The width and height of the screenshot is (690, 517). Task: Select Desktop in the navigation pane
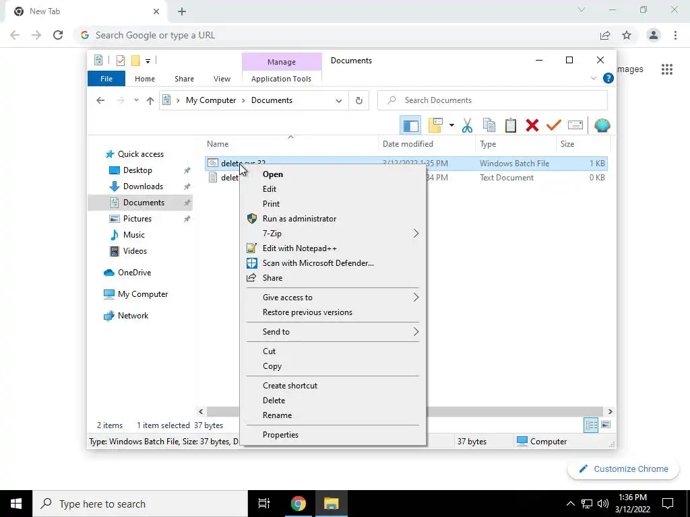tap(137, 170)
